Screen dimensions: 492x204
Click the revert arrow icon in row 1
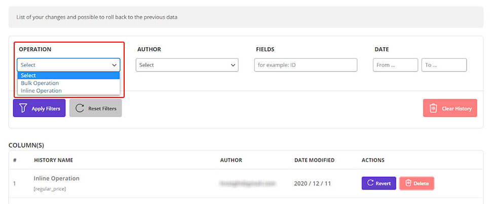(x=370, y=183)
